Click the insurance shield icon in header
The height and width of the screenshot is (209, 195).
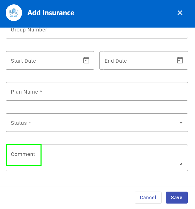pyautogui.click(x=14, y=13)
